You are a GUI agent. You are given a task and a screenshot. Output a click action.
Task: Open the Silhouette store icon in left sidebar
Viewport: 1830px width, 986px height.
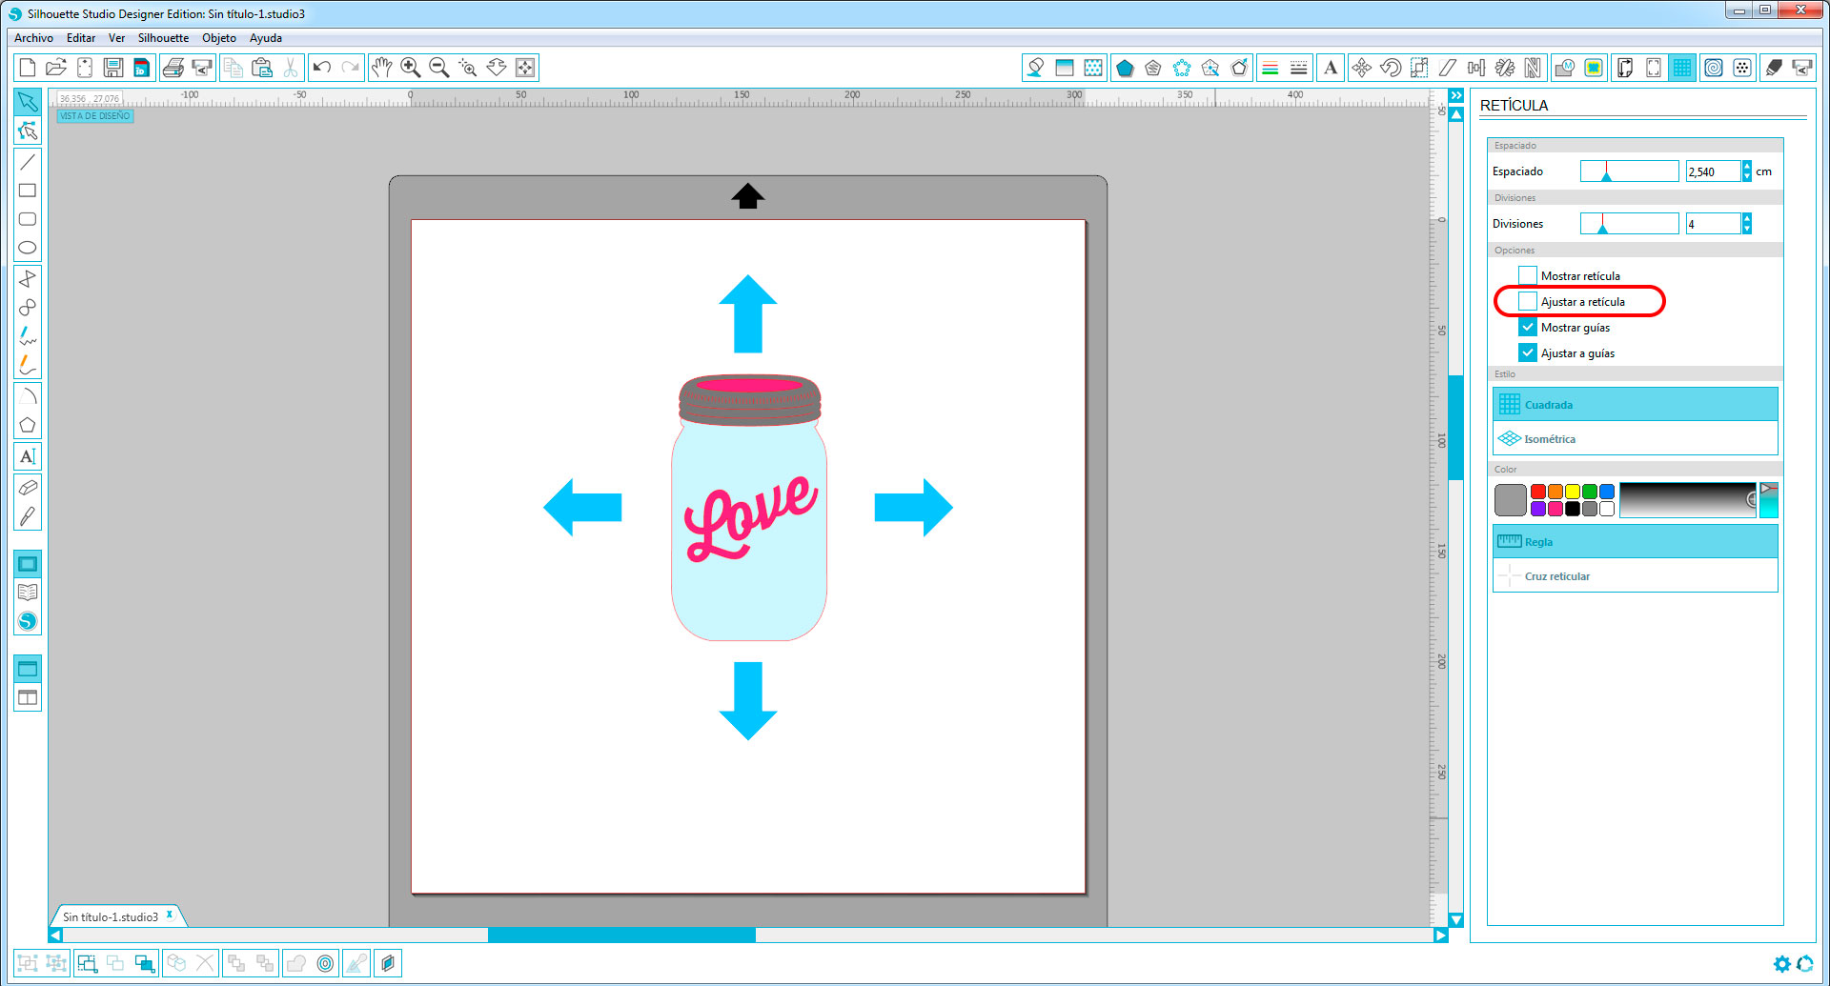[x=28, y=621]
